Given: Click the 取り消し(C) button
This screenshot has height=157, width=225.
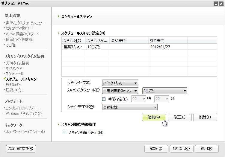Looking at the screenshot, I should (181, 149).
